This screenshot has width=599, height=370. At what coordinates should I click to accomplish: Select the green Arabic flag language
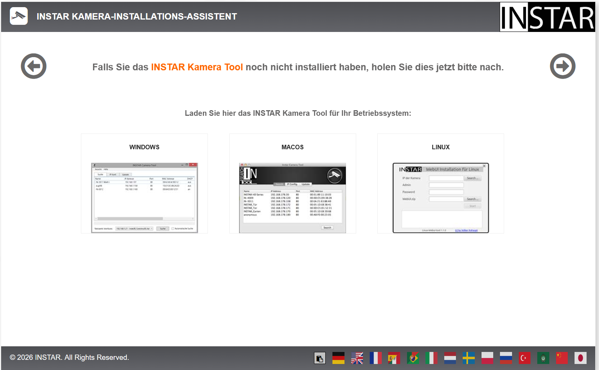543,358
